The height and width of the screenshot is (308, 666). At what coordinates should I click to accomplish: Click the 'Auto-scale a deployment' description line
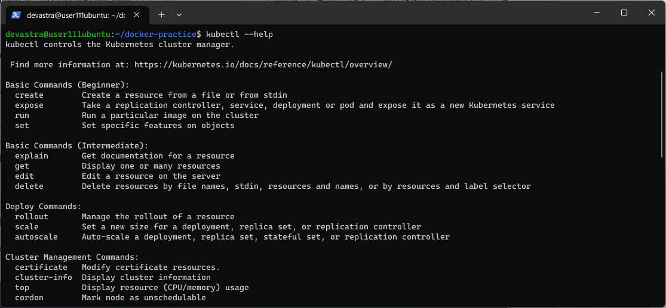click(265, 237)
